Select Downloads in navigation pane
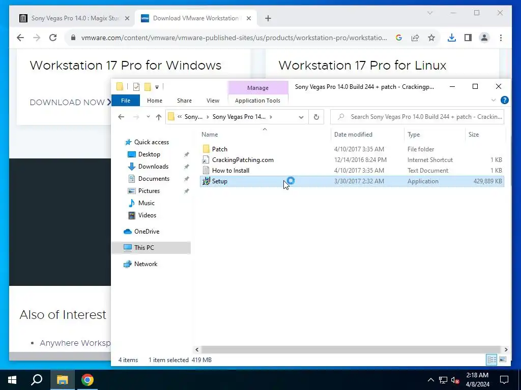 pos(153,167)
